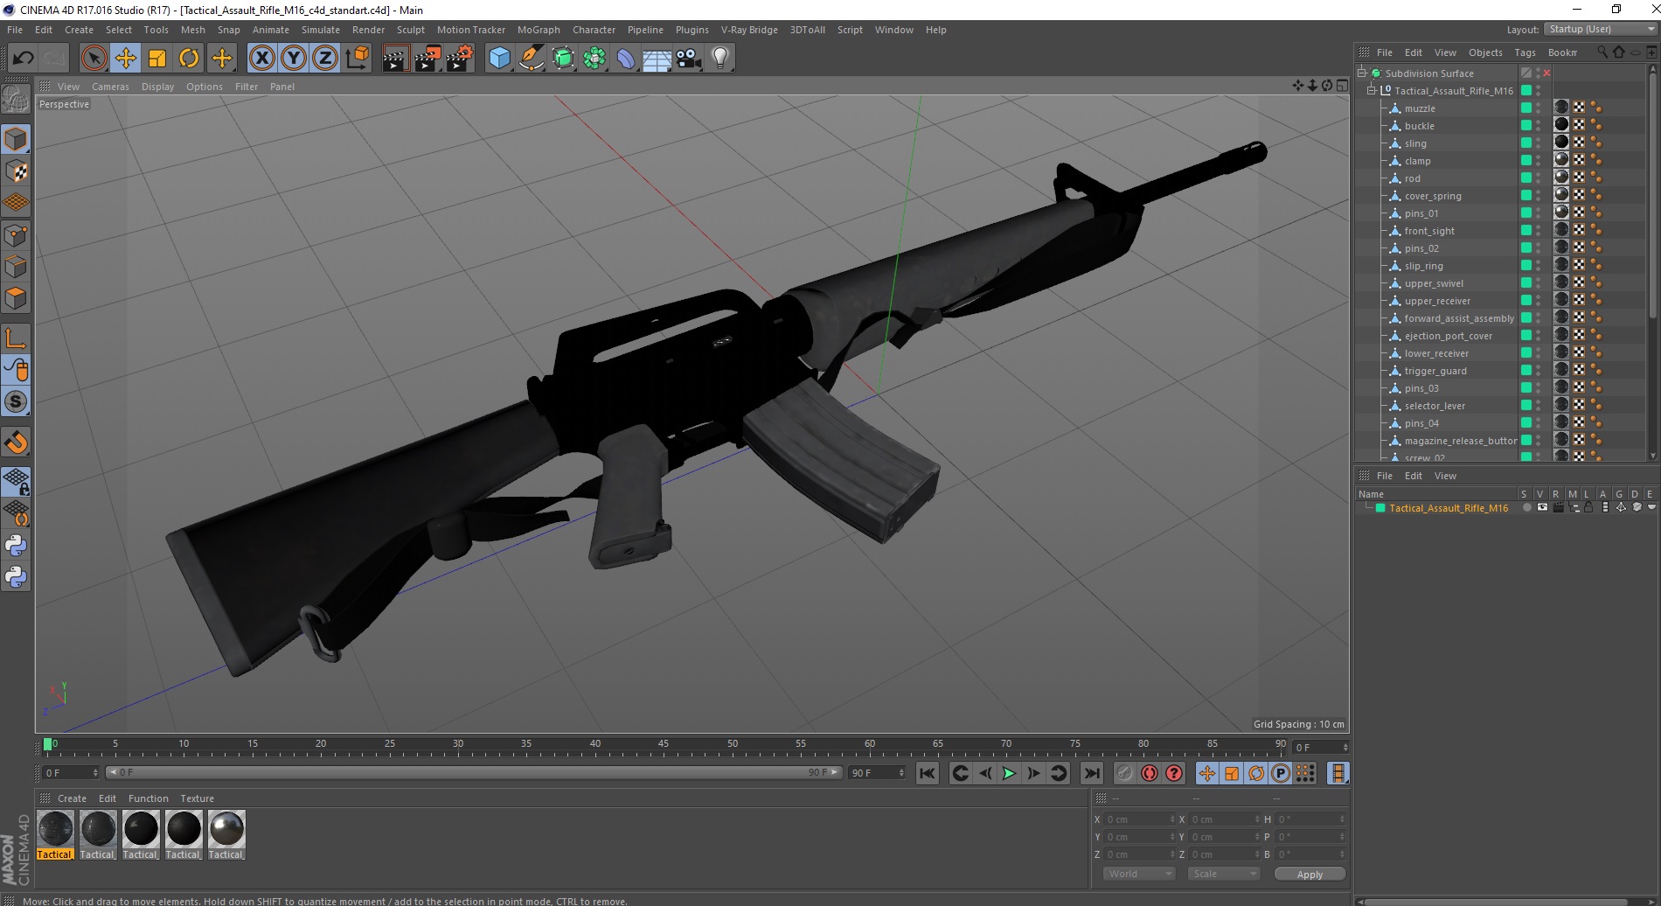The image size is (1661, 906).
Task: Toggle layer color for trigger_guard object
Action: (x=1526, y=370)
